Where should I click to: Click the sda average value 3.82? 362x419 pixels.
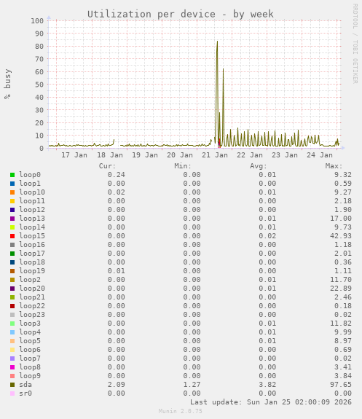pos(267,385)
